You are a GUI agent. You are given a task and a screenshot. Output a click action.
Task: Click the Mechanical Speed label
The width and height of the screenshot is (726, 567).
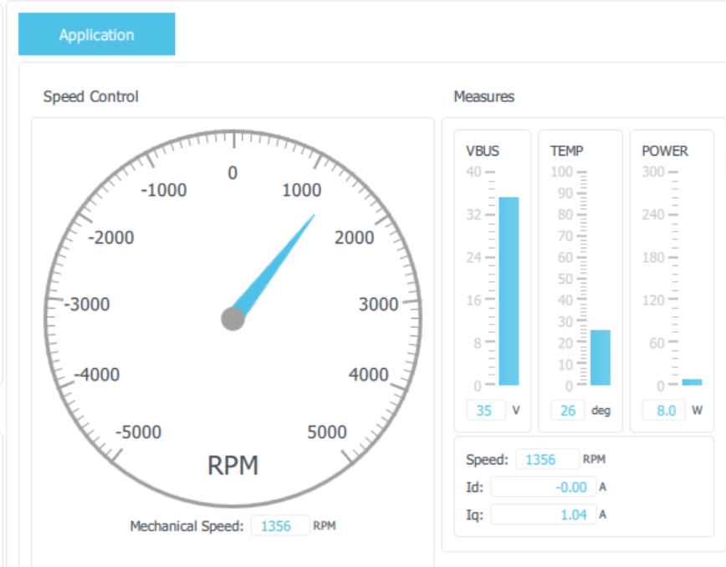tap(187, 526)
